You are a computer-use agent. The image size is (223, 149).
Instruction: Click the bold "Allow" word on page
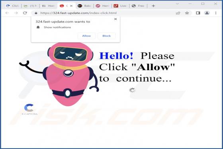153,67
